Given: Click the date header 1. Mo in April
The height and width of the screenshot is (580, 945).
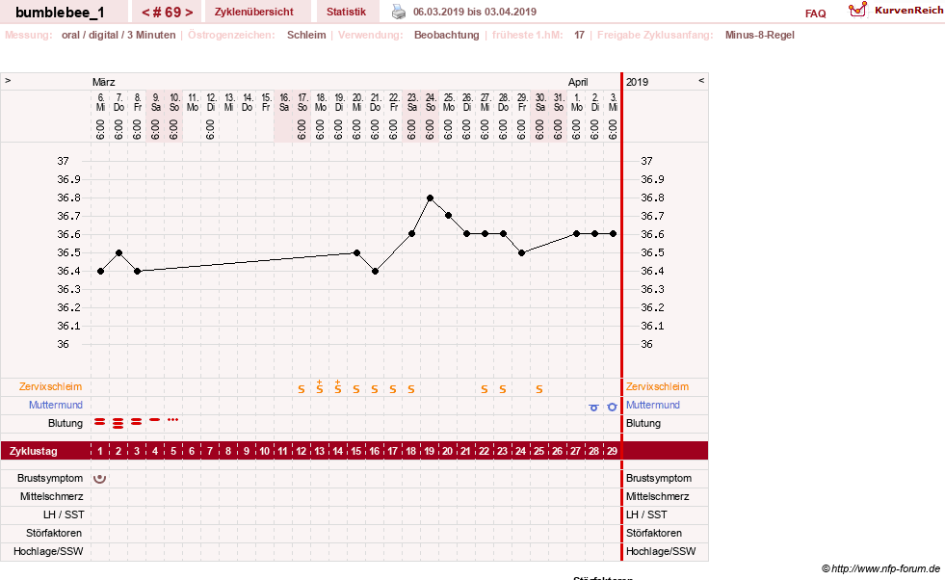Looking at the screenshot, I should click(577, 102).
